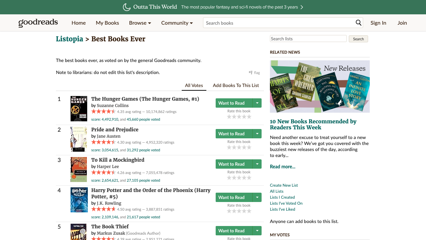Open Pride and Prejudice cover thumbnail
Image resolution: width=426 pixels, height=240 pixels.
point(79,139)
